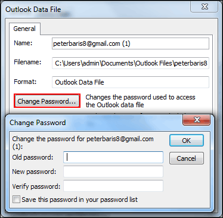Click the 'Verify password:' label
This screenshot has height=218, width=223.
pyautogui.click(x=36, y=186)
